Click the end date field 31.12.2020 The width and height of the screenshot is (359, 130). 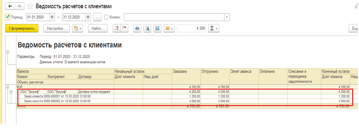(x=74, y=17)
